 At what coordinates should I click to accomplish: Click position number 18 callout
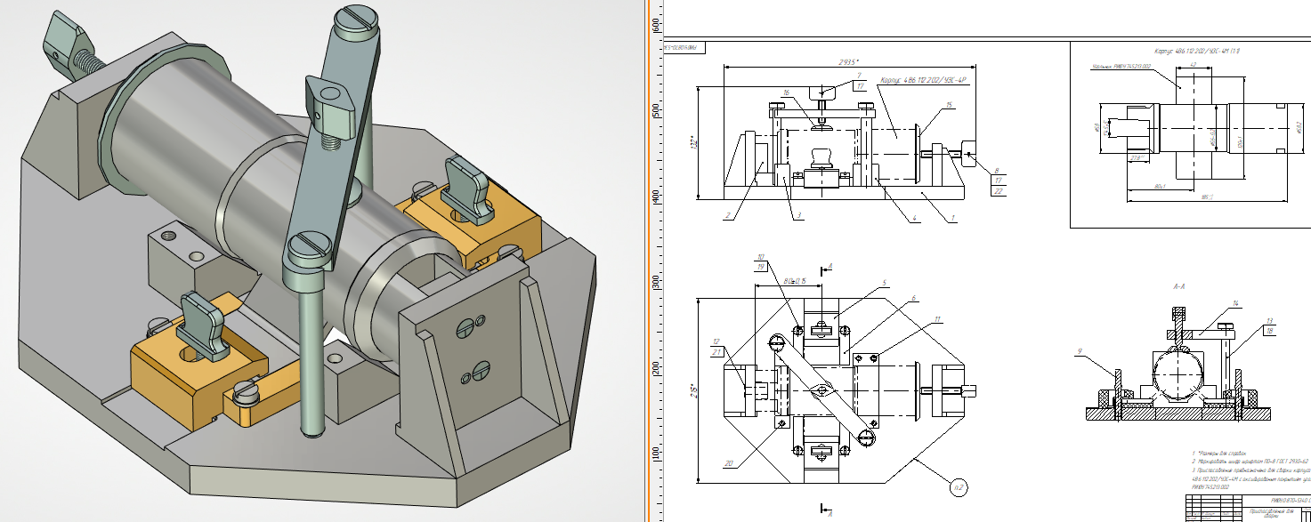(1270, 330)
